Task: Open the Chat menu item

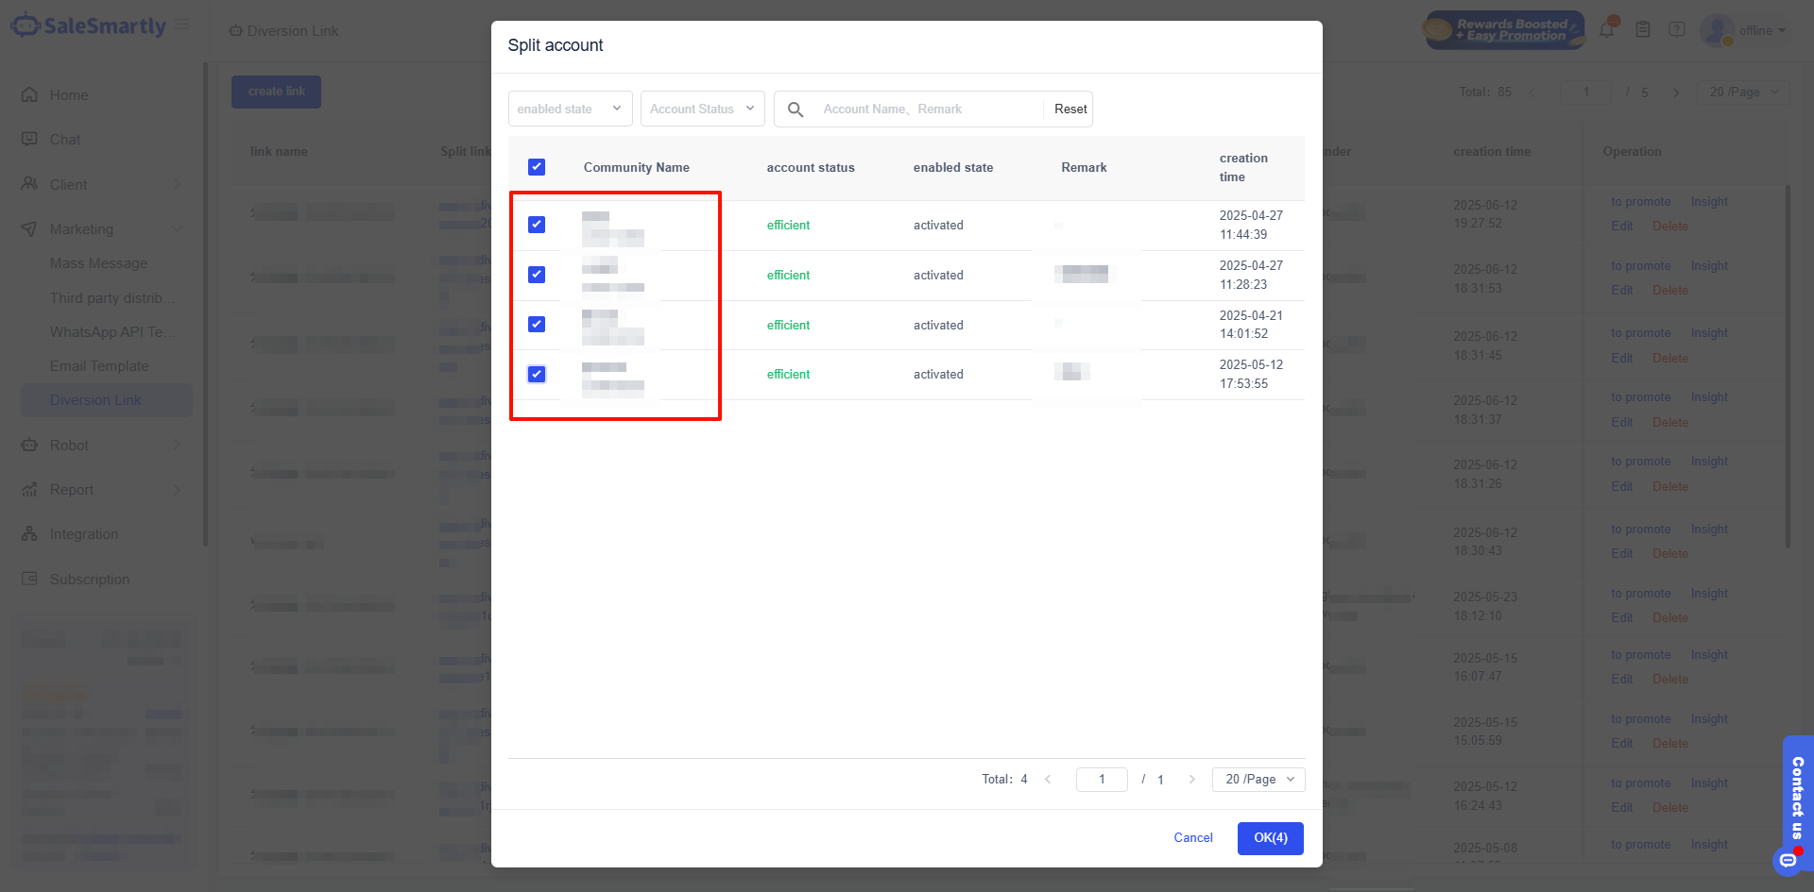Action: coord(65,140)
